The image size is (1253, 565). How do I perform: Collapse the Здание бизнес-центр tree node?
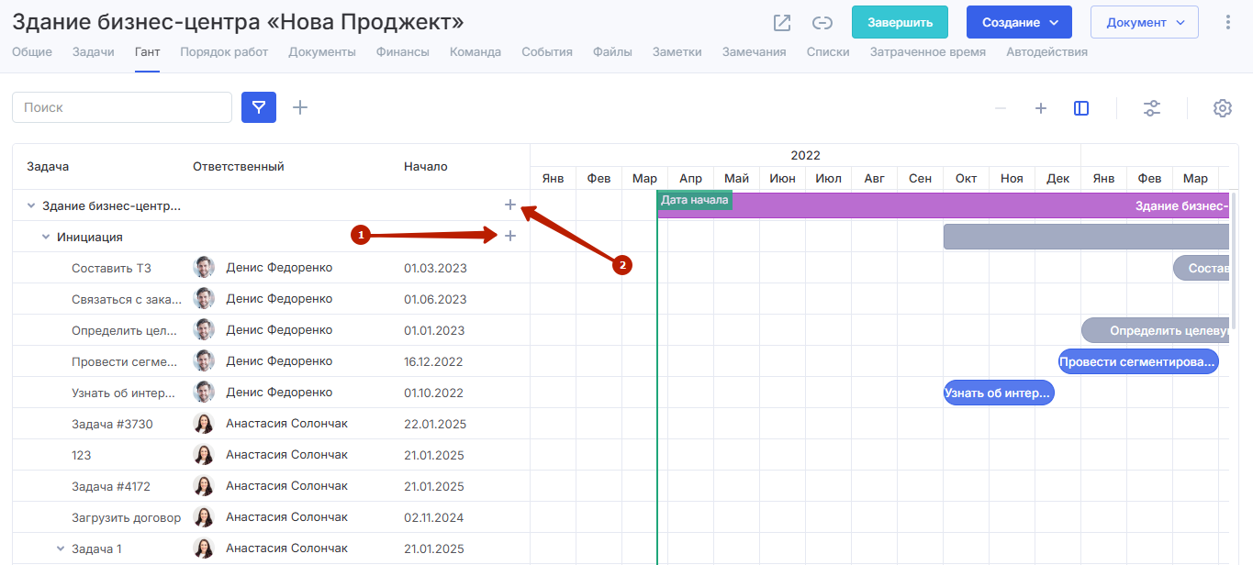click(x=31, y=205)
